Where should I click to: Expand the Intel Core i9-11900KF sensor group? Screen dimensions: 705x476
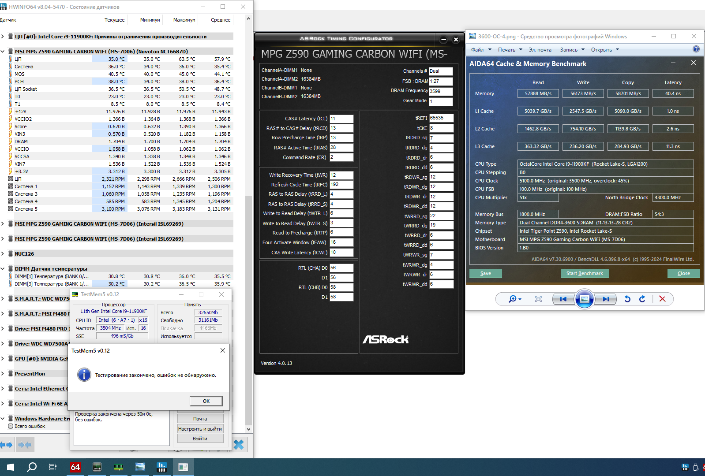(3, 37)
